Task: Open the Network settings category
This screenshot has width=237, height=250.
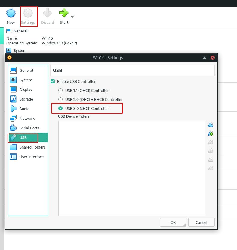Action: coord(28,118)
